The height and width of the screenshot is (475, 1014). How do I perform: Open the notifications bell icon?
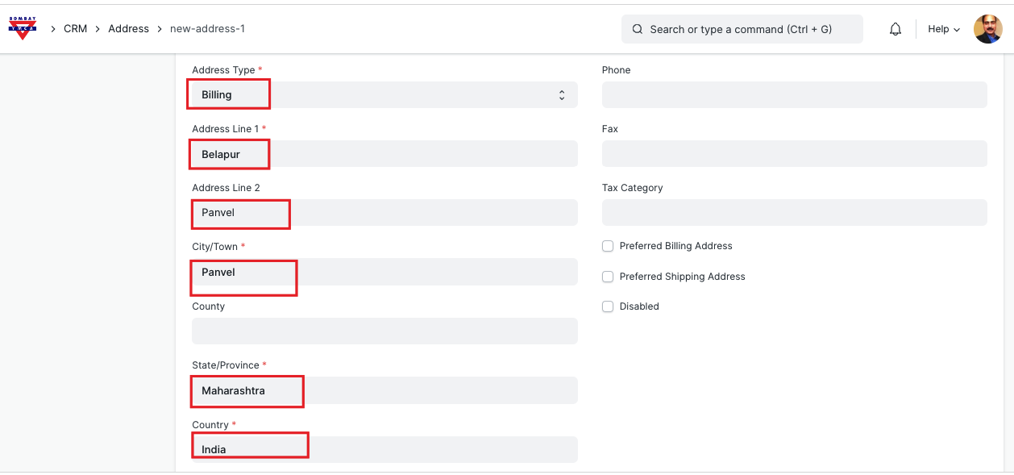point(896,29)
